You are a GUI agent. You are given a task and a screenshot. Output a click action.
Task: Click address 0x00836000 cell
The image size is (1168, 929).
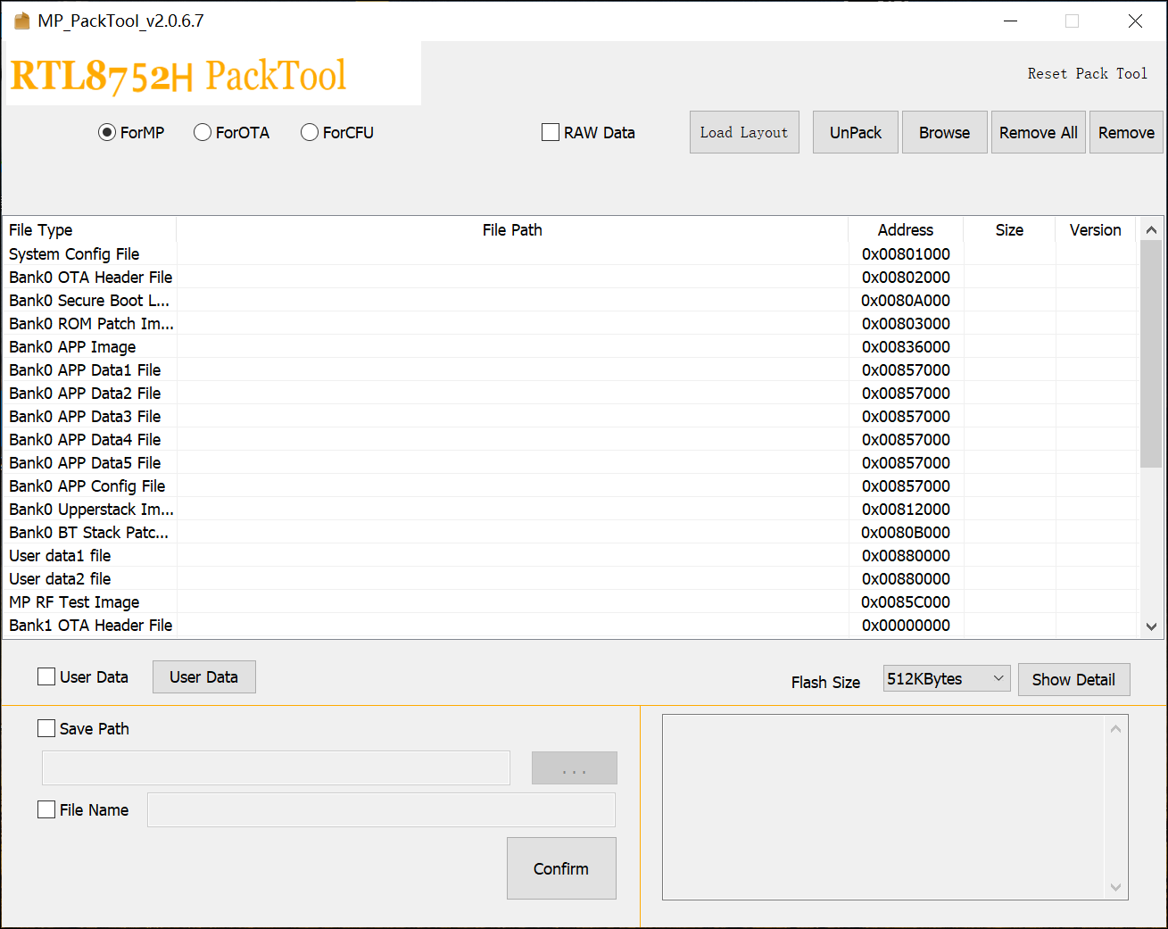tap(906, 347)
